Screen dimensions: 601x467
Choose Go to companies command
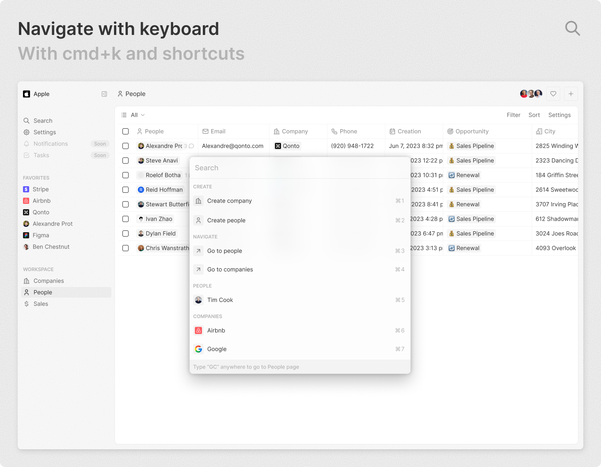tap(230, 269)
